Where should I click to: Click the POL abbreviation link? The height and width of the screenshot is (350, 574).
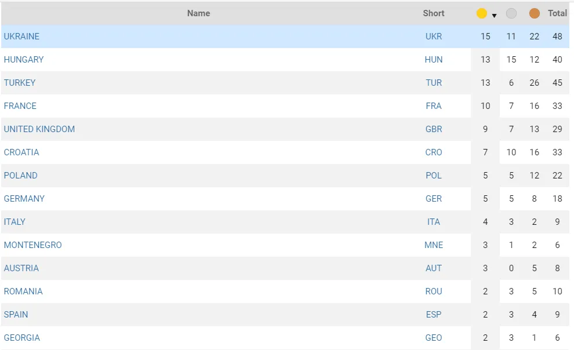tap(433, 176)
